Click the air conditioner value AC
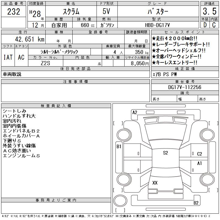The width and height of the screenshot is (220, 220). click(21, 57)
